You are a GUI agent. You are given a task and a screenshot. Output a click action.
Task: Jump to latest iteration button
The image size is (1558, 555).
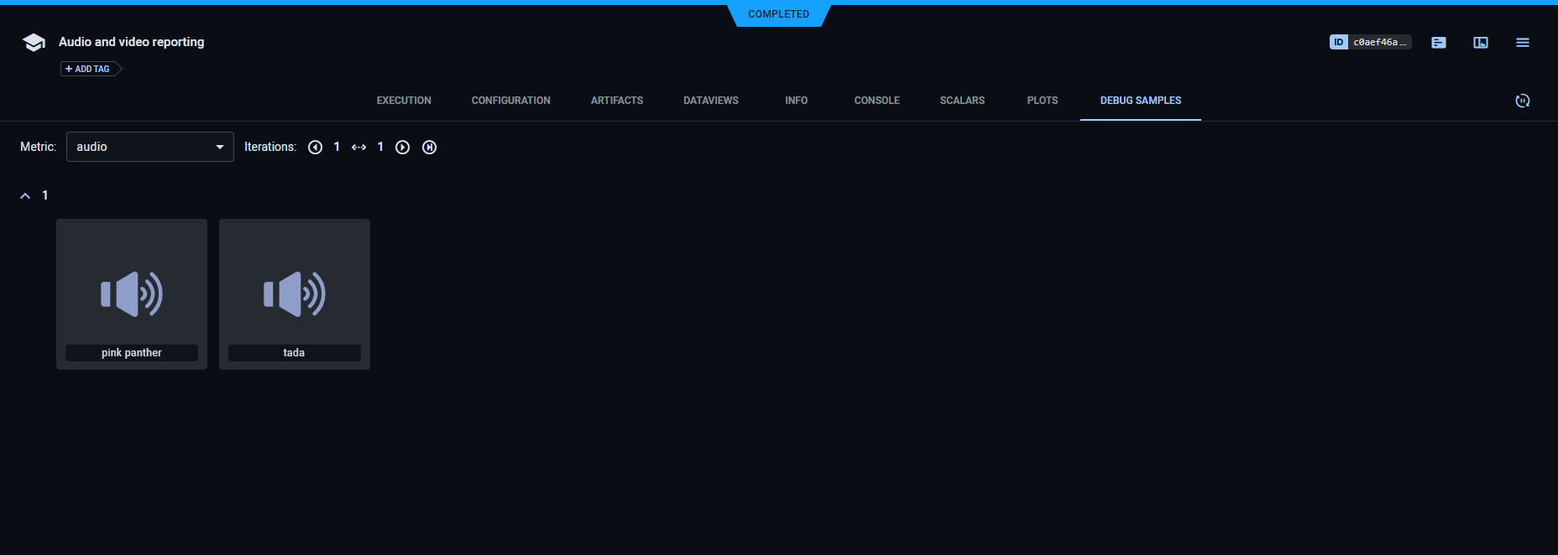430,148
